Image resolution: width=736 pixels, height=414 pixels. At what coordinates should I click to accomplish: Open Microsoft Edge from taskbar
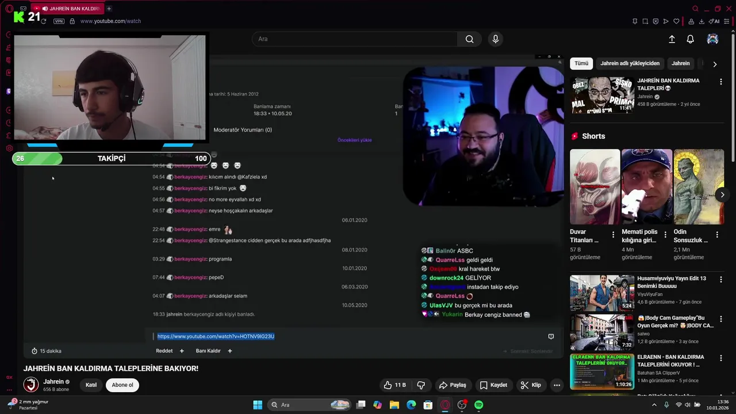tap(411, 405)
